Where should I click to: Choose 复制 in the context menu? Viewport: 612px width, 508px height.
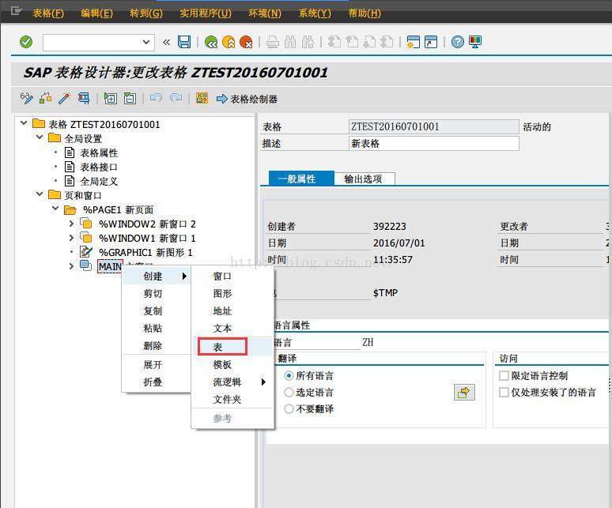(157, 310)
